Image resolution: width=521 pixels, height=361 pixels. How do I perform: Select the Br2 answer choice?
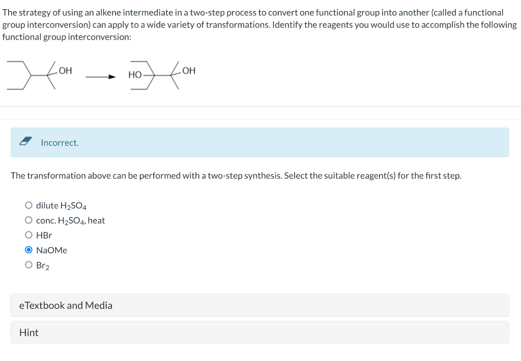pyautogui.click(x=29, y=264)
